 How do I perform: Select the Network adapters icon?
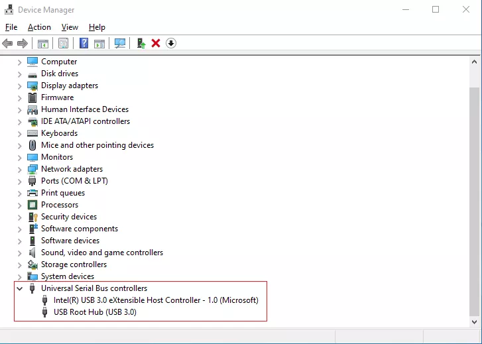point(32,169)
